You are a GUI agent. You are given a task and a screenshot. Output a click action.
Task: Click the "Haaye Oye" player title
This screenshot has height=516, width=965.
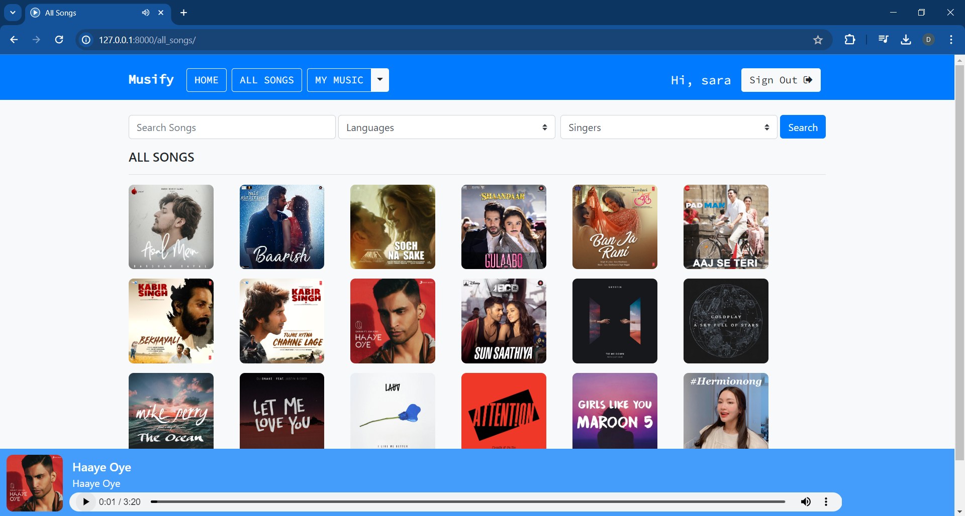tap(102, 467)
